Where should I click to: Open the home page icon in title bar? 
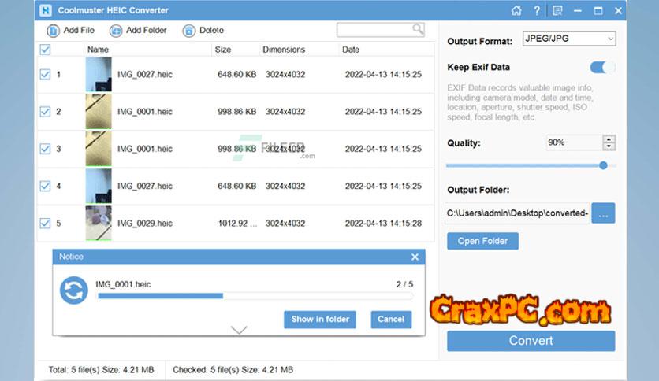click(516, 11)
